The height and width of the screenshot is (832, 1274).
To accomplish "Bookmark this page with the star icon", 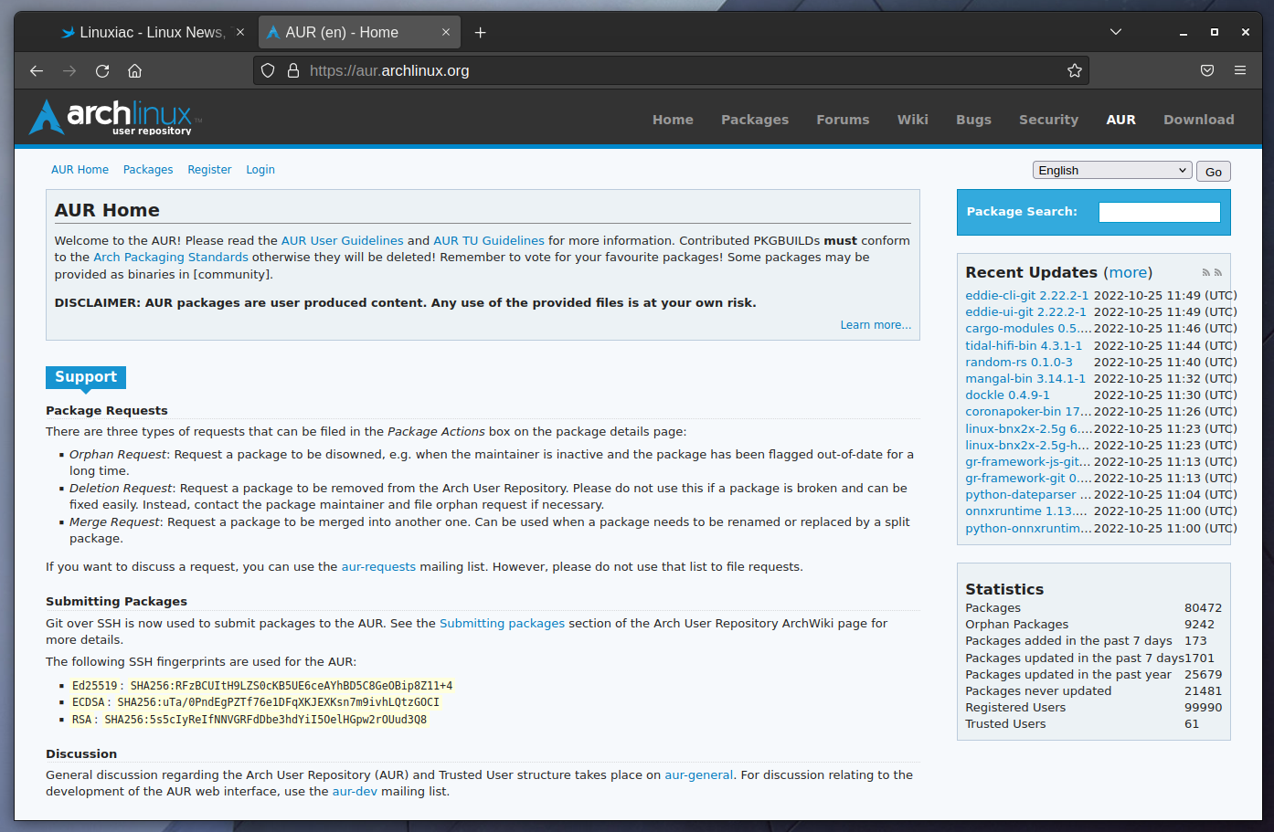I will click(1075, 70).
